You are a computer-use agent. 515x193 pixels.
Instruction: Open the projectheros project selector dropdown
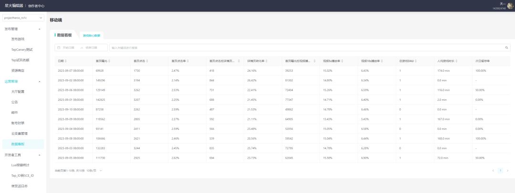[23, 18]
